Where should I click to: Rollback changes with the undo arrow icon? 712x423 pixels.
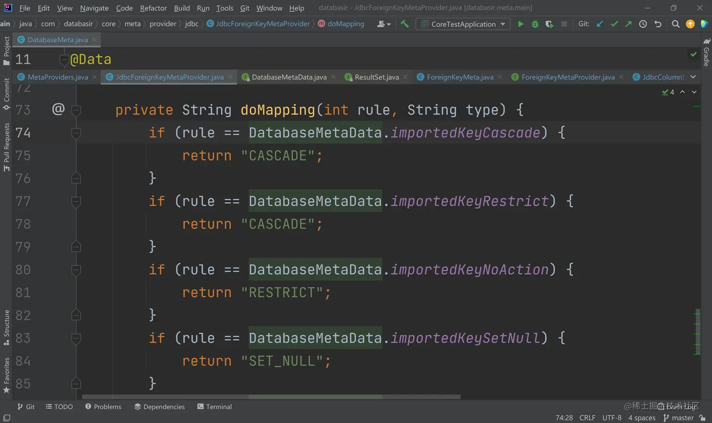[x=658, y=24]
